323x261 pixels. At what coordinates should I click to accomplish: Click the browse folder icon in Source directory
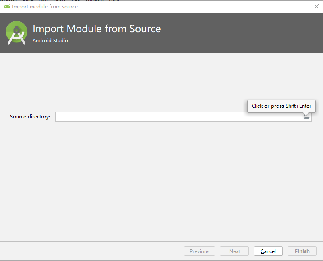pos(306,117)
